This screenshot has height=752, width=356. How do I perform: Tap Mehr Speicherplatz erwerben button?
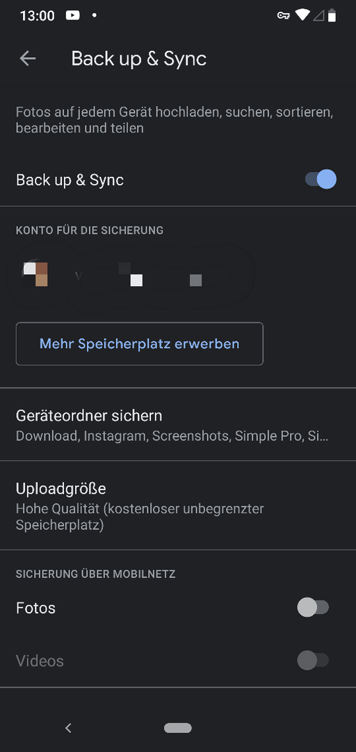[140, 343]
